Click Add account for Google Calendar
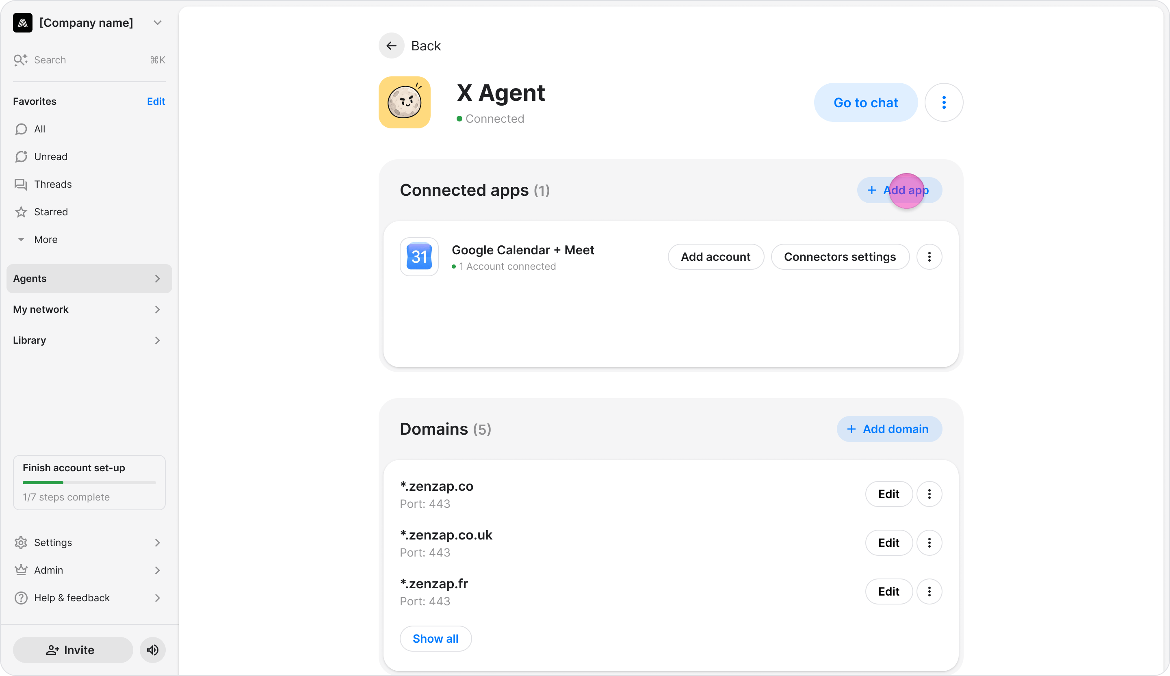Screen dimensions: 1170x676 [x=715, y=257]
